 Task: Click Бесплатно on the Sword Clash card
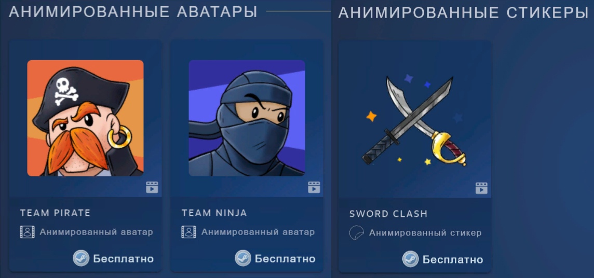coord(453,260)
